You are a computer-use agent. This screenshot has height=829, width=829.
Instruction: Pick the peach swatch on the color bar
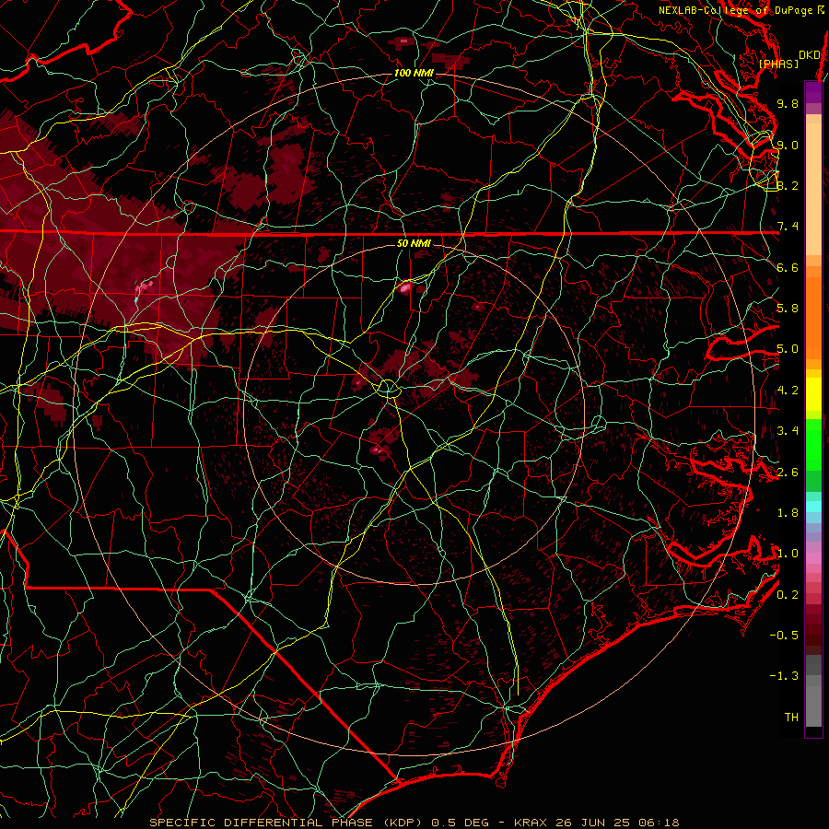pyautogui.click(x=813, y=189)
